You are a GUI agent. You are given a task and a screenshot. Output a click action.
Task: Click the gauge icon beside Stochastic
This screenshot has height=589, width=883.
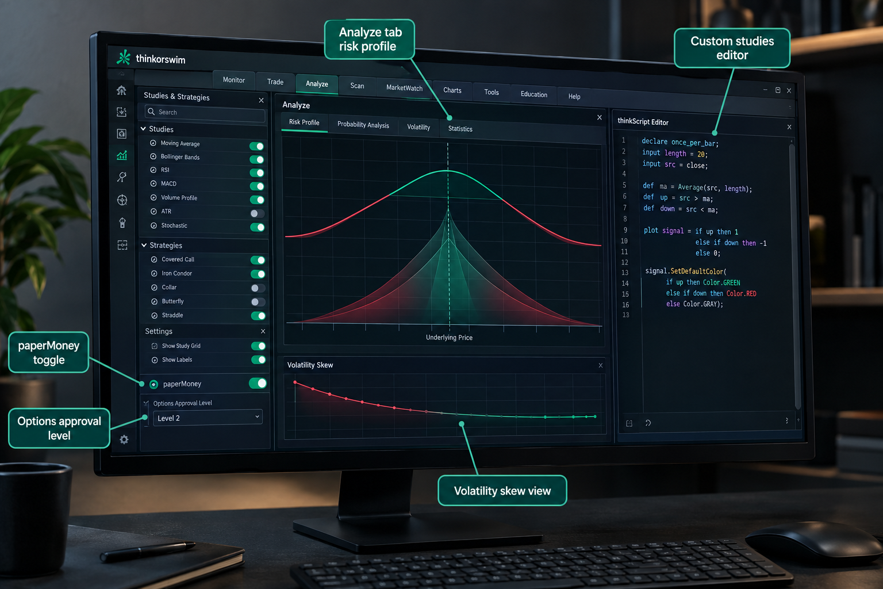coord(153,225)
